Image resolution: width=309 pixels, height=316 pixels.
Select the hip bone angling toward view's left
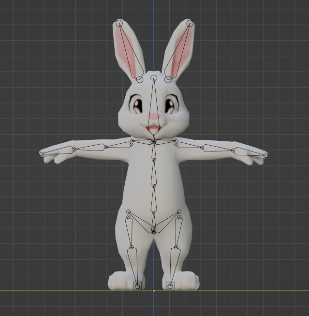[141, 222]
